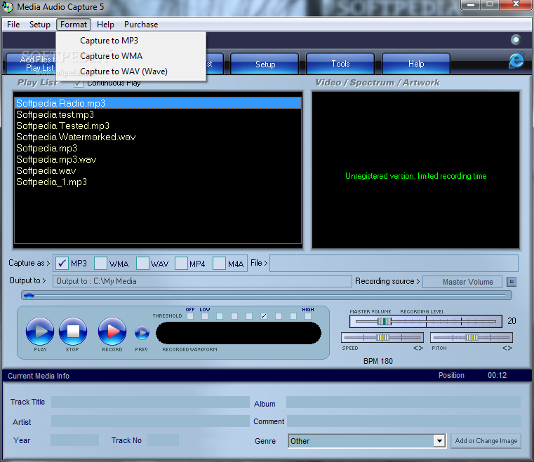Screen dimensions: 534x462
Task: Set threshold to the OFF checkbox
Action: (x=190, y=316)
